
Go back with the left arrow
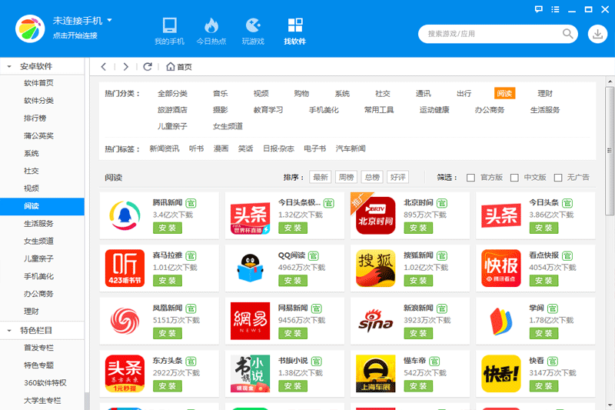(104, 67)
